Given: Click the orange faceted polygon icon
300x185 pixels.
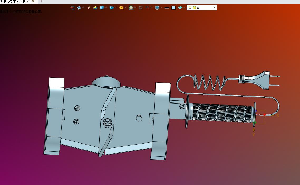Looking at the screenshot, I should tap(121, 8).
